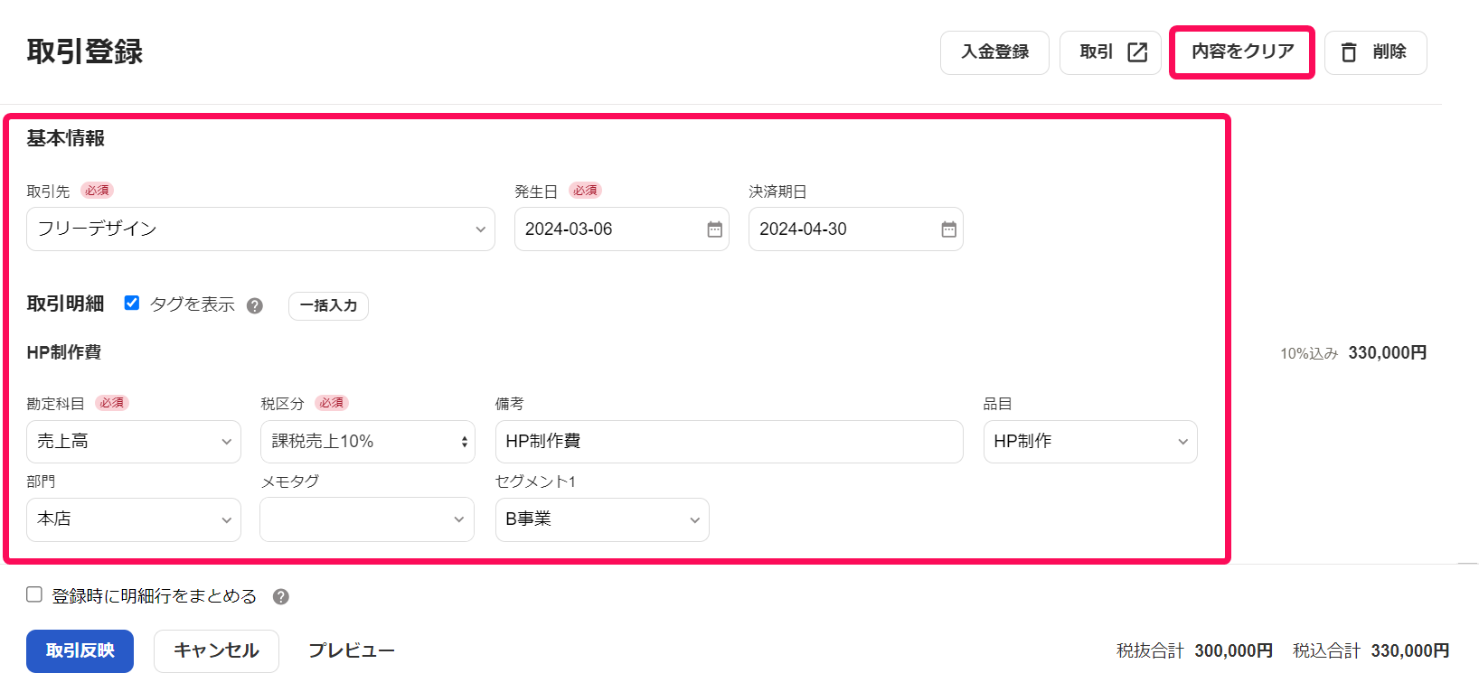1479x692 pixels.
Task: Expand the empty メモタグ dropdown
Action: coord(367,519)
